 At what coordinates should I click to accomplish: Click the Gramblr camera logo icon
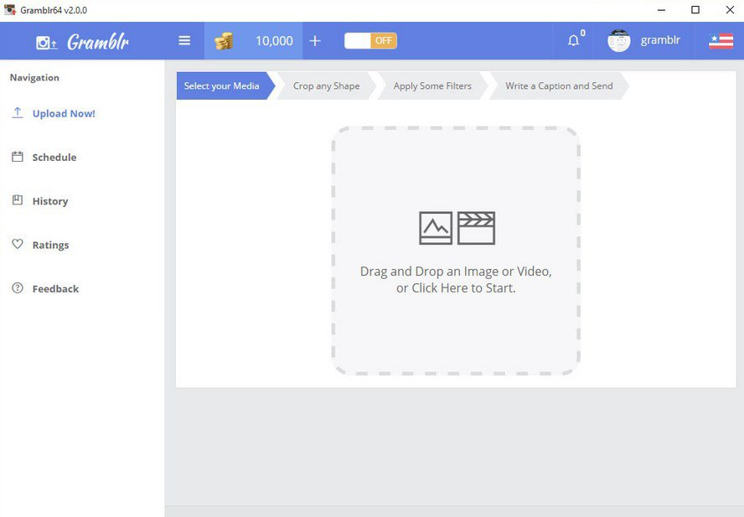(46, 42)
